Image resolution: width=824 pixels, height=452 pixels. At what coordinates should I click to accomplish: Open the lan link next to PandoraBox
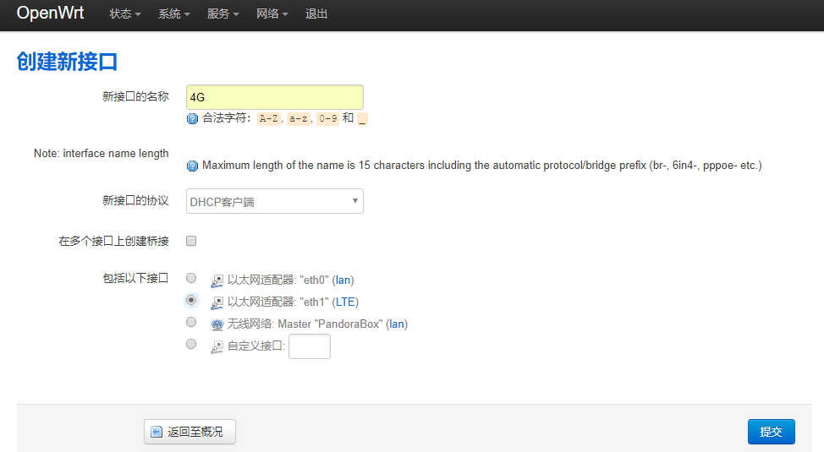click(x=397, y=324)
